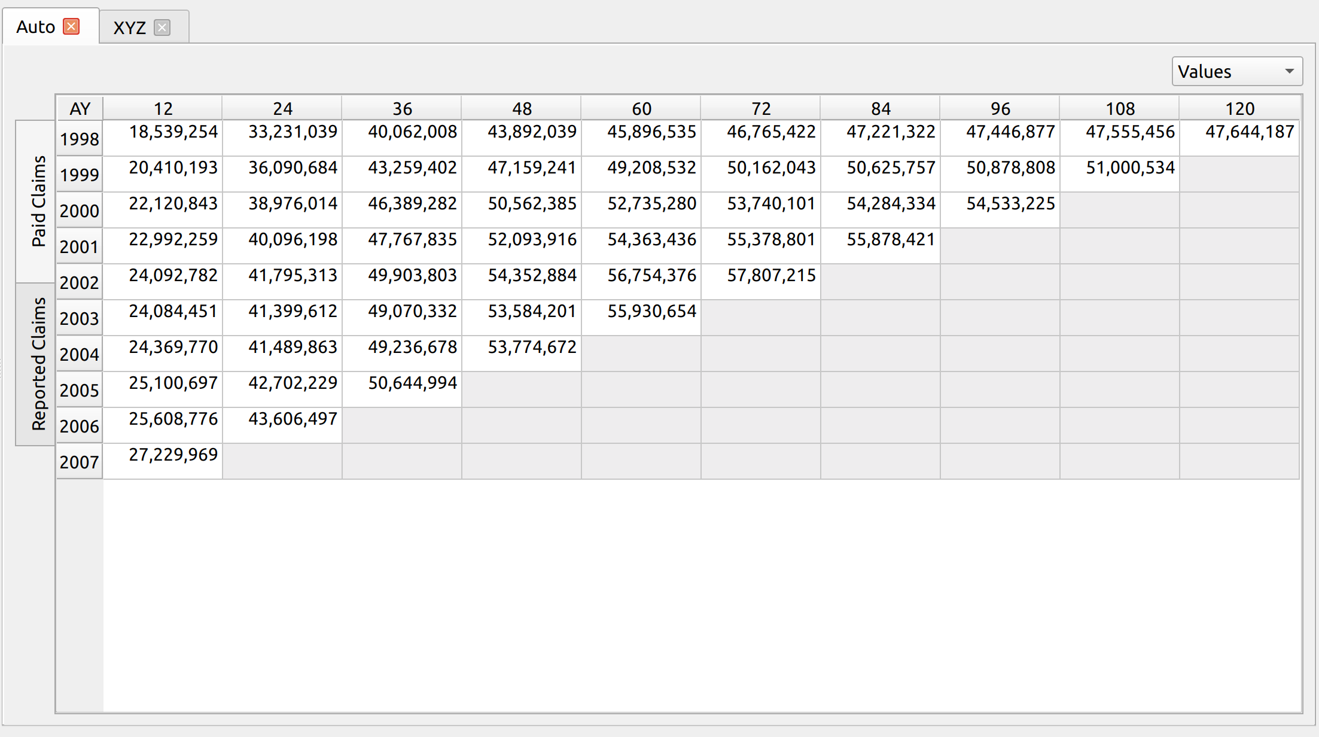Select row header 2003

(x=80, y=318)
